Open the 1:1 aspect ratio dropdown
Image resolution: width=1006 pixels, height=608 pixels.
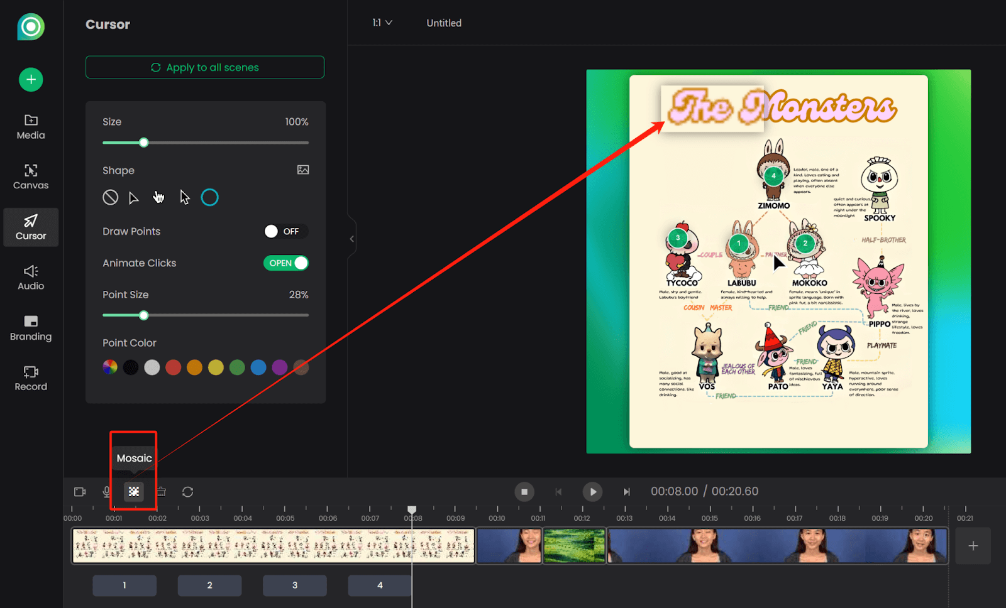[x=382, y=23]
